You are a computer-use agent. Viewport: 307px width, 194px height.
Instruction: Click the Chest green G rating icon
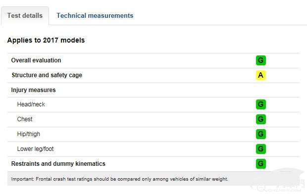(261, 119)
